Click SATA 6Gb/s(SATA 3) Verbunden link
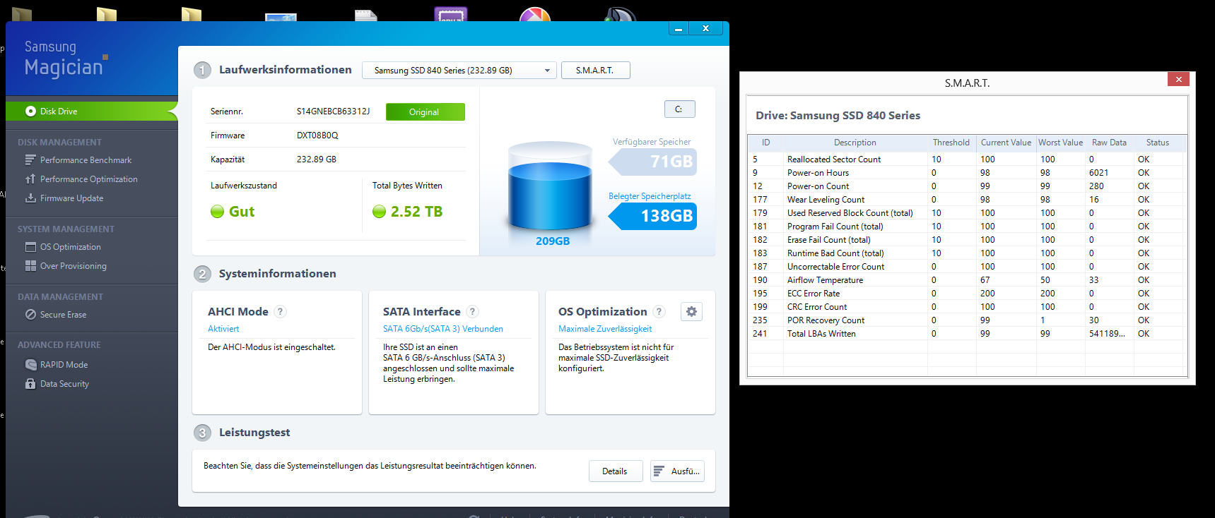 click(443, 329)
